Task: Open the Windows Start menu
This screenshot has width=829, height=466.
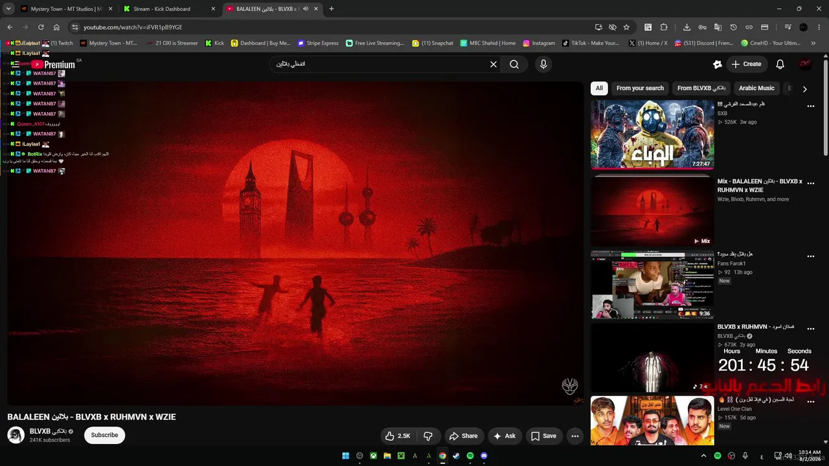Action: (x=346, y=456)
